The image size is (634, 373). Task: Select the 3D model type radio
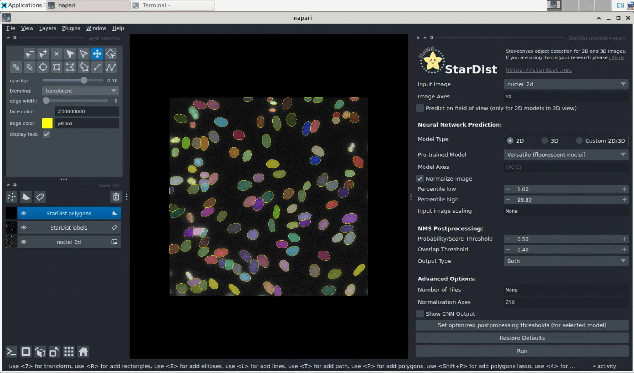click(x=545, y=141)
